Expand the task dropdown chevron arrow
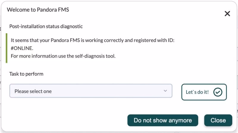 (165, 91)
